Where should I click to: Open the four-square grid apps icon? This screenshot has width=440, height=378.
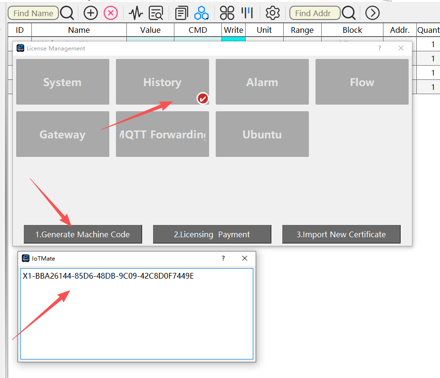[x=227, y=13]
